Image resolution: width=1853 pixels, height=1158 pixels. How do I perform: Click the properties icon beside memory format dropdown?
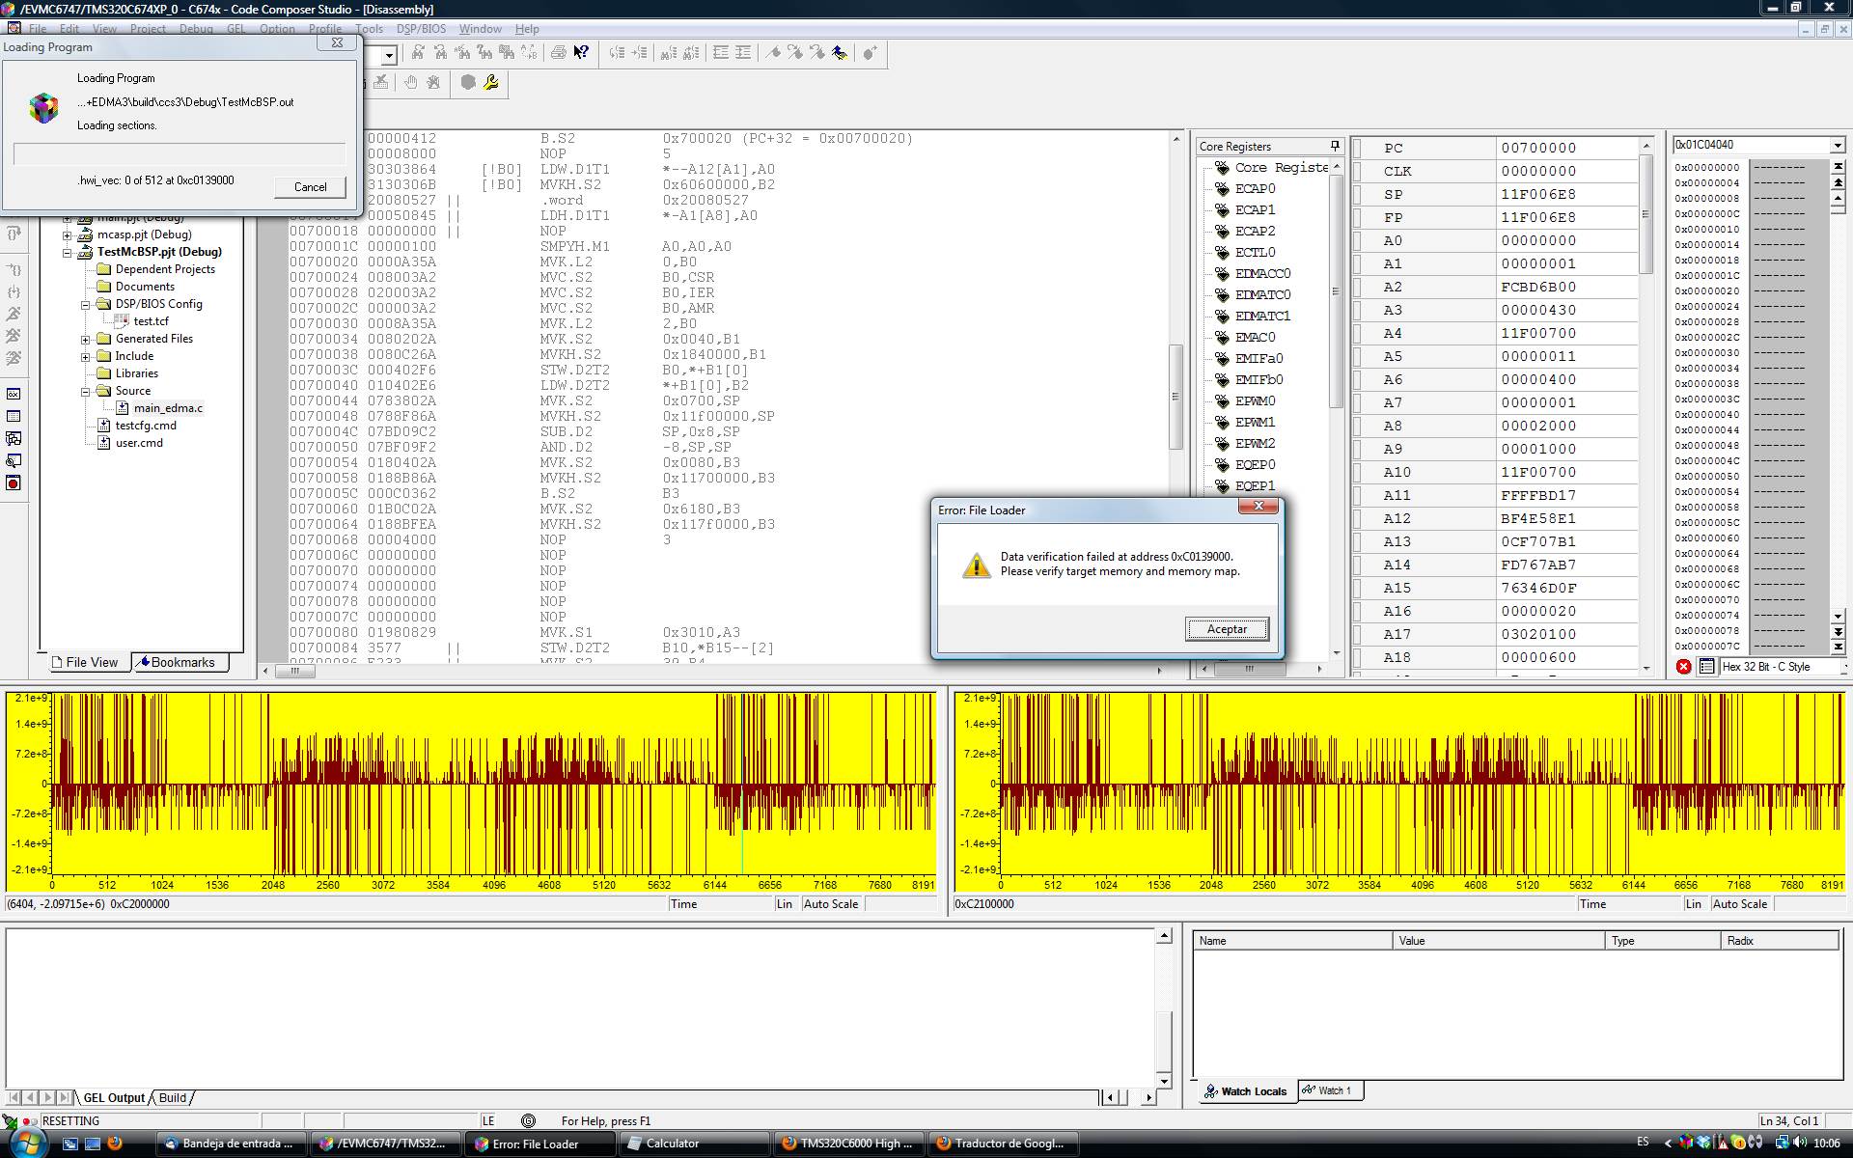[1706, 666]
